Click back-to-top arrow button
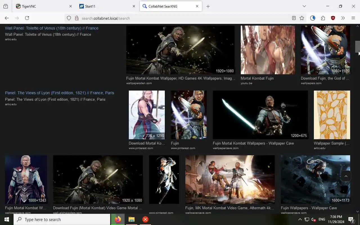Image resolution: width=360 pixels, height=225 pixels. [x=346, y=176]
